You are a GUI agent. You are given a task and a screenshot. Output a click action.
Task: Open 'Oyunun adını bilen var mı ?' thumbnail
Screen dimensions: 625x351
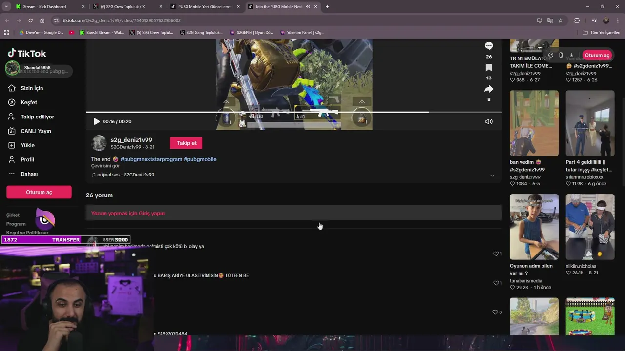pos(534,227)
